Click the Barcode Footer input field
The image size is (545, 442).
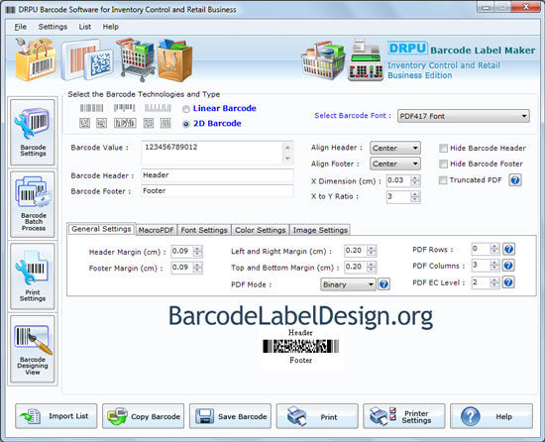tap(217, 191)
